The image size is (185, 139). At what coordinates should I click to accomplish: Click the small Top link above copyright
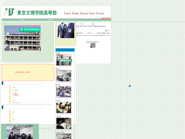[x=82, y=24]
